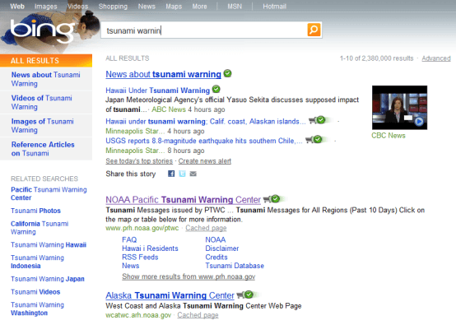Select the ALL RESULTS sidebar header

[46, 60]
